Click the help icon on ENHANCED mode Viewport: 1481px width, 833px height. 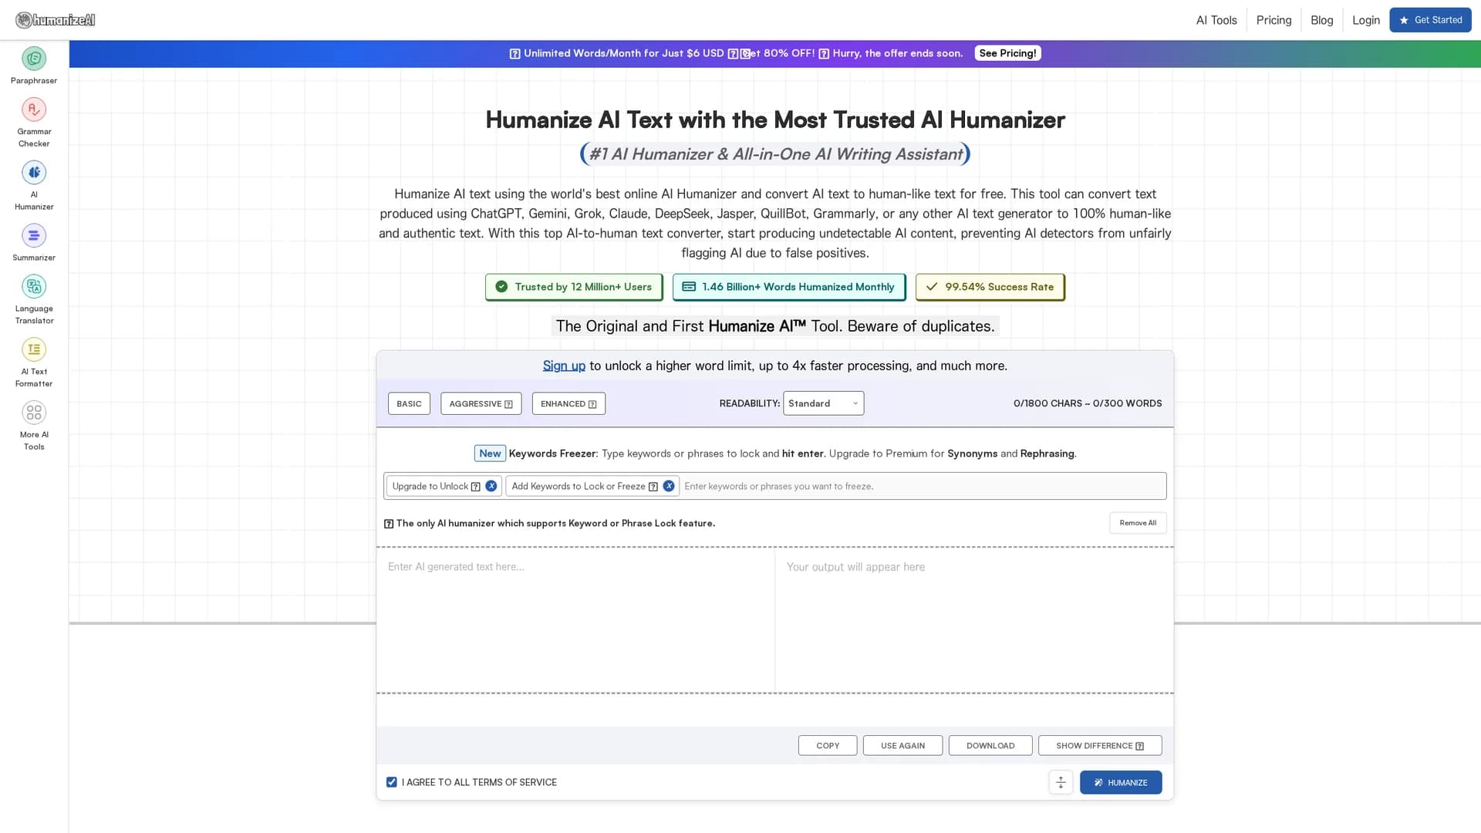(592, 404)
